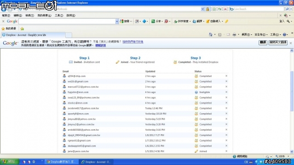The height and width of the screenshot is (165, 294).
Task: Open the Google toolbar 自動填入 dropdown
Action: [x=222, y=22]
